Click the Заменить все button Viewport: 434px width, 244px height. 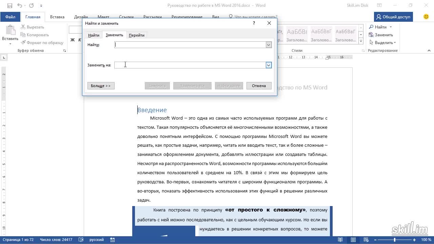(x=192, y=86)
